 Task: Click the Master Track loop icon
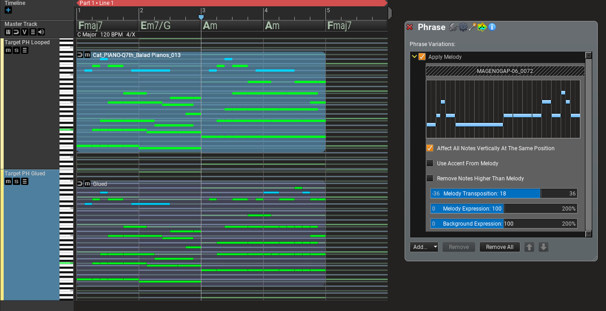pyautogui.click(x=16, y=32)
